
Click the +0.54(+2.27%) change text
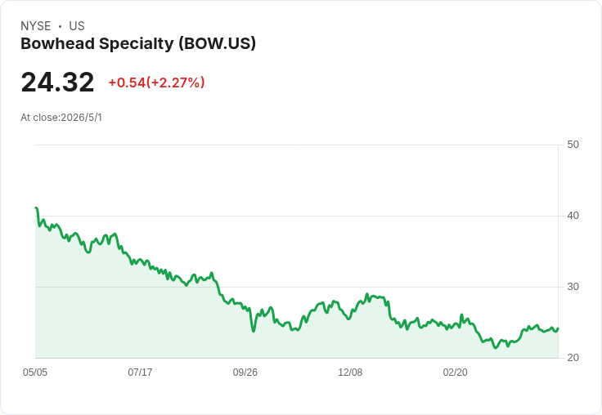click(x=157, y=83)
